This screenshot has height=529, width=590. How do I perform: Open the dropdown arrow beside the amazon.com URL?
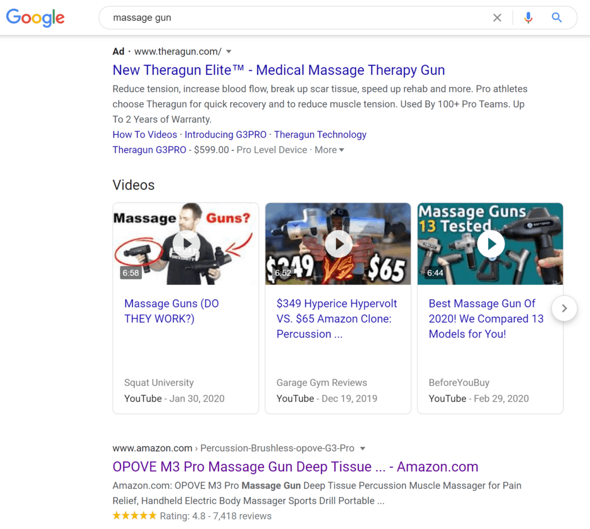(362, 448)
